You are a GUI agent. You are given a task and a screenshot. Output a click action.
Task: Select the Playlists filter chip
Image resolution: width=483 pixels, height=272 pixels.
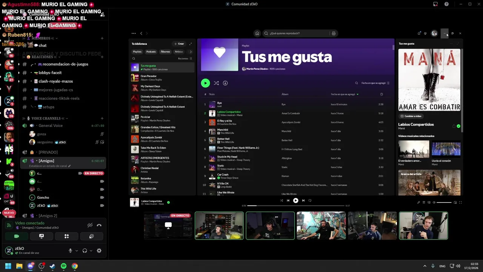[137, 52]
